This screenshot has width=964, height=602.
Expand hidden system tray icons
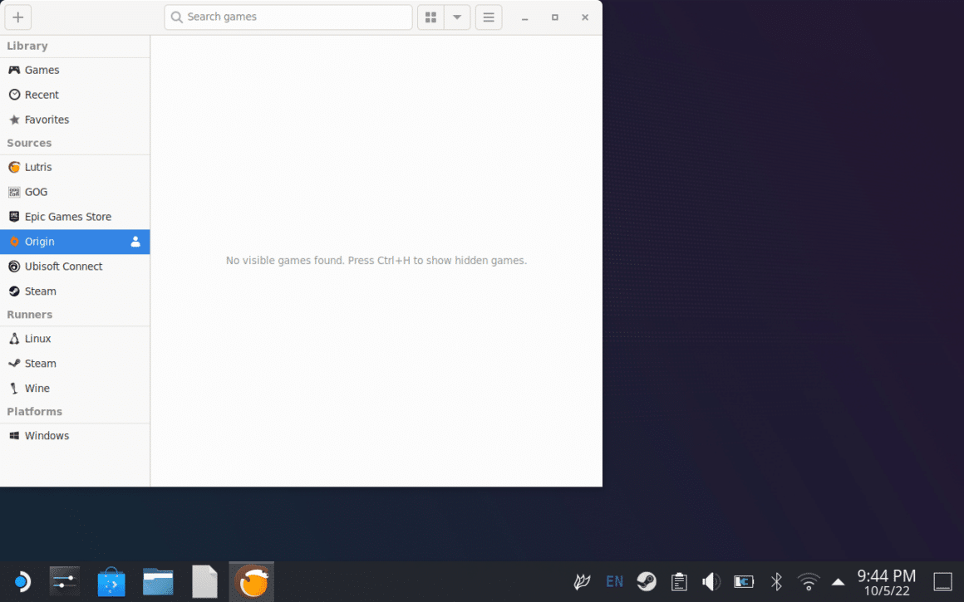point(838,581)
